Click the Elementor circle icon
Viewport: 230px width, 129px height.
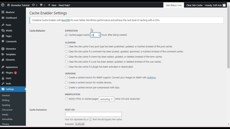(x=3, y=49)
